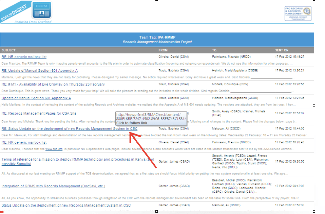Click the globe emblem in the FAO badge
Image resolution: width=325 pixels, height=214 pixels.
coord(307,10)
